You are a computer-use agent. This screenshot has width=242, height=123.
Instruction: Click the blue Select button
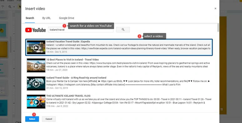[x=32, y=119]
